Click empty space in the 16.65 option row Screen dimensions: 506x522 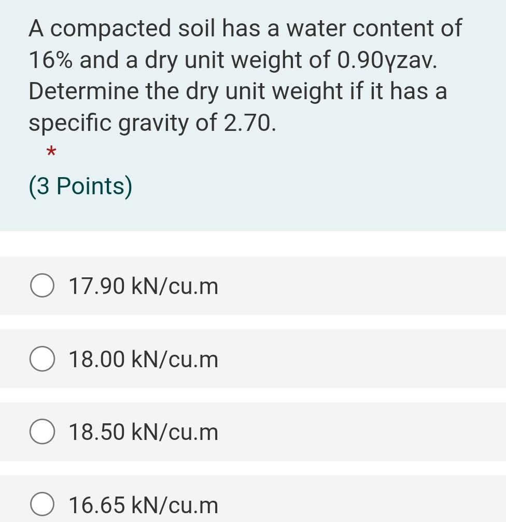tap(363, 505)
